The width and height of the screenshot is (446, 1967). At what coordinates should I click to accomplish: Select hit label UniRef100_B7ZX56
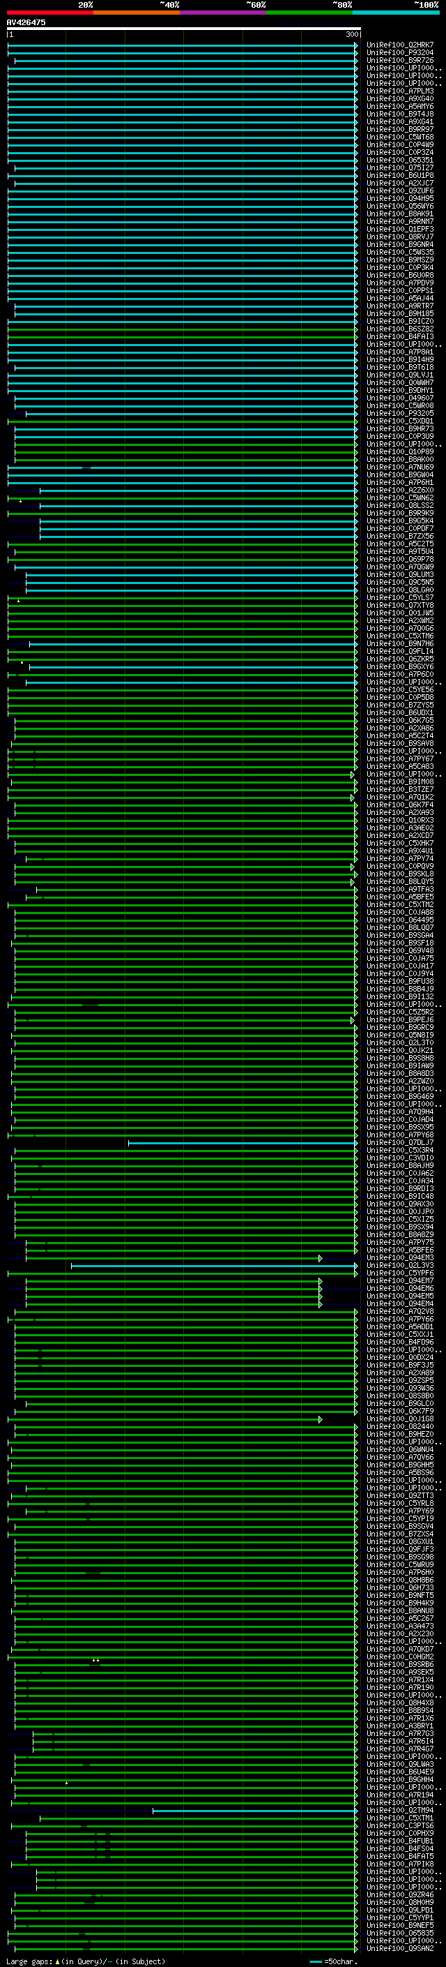point(399,536)
